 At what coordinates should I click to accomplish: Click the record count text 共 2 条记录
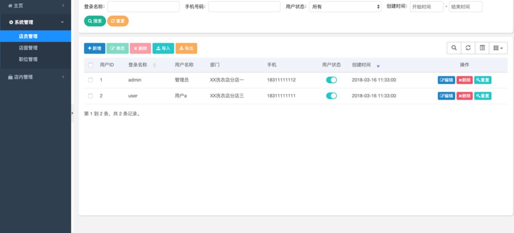(127, 114)
